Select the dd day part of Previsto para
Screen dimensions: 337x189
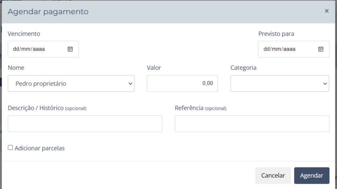coord(266,49)
